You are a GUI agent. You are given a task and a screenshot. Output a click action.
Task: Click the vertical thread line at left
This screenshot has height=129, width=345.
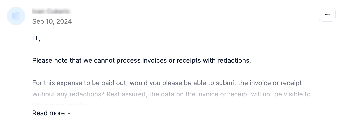(16, 76)
